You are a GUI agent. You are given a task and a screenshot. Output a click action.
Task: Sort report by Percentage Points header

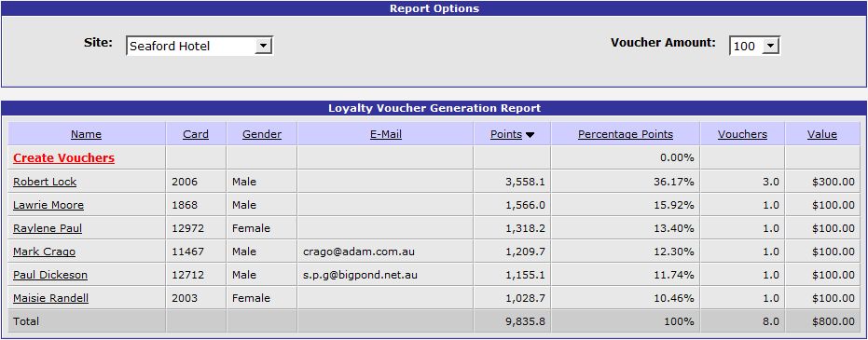pos(626,134)
